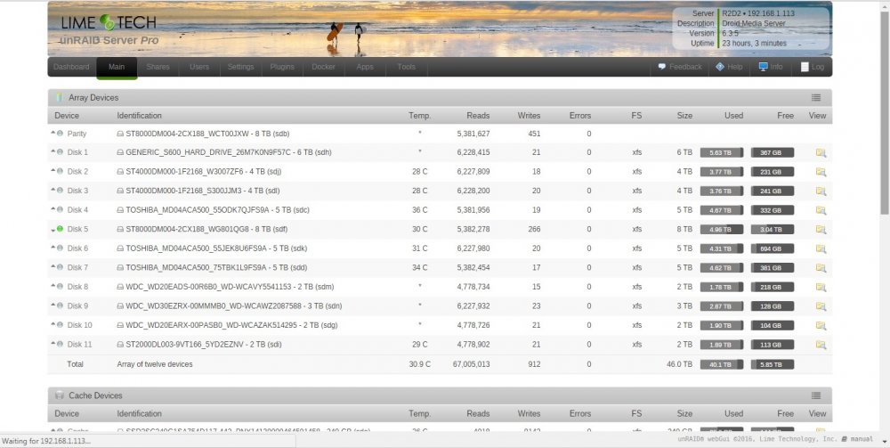Click the Reads column header in Array Devices
Viewport: 890px width, 448px height.
(478, 115)
